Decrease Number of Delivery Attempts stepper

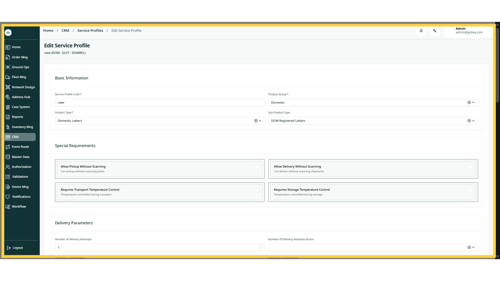[262, 249]
